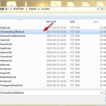Screen dimensions: 106x106
Task: Select the Media breadcrumb segment
Action: pos(33,9)
